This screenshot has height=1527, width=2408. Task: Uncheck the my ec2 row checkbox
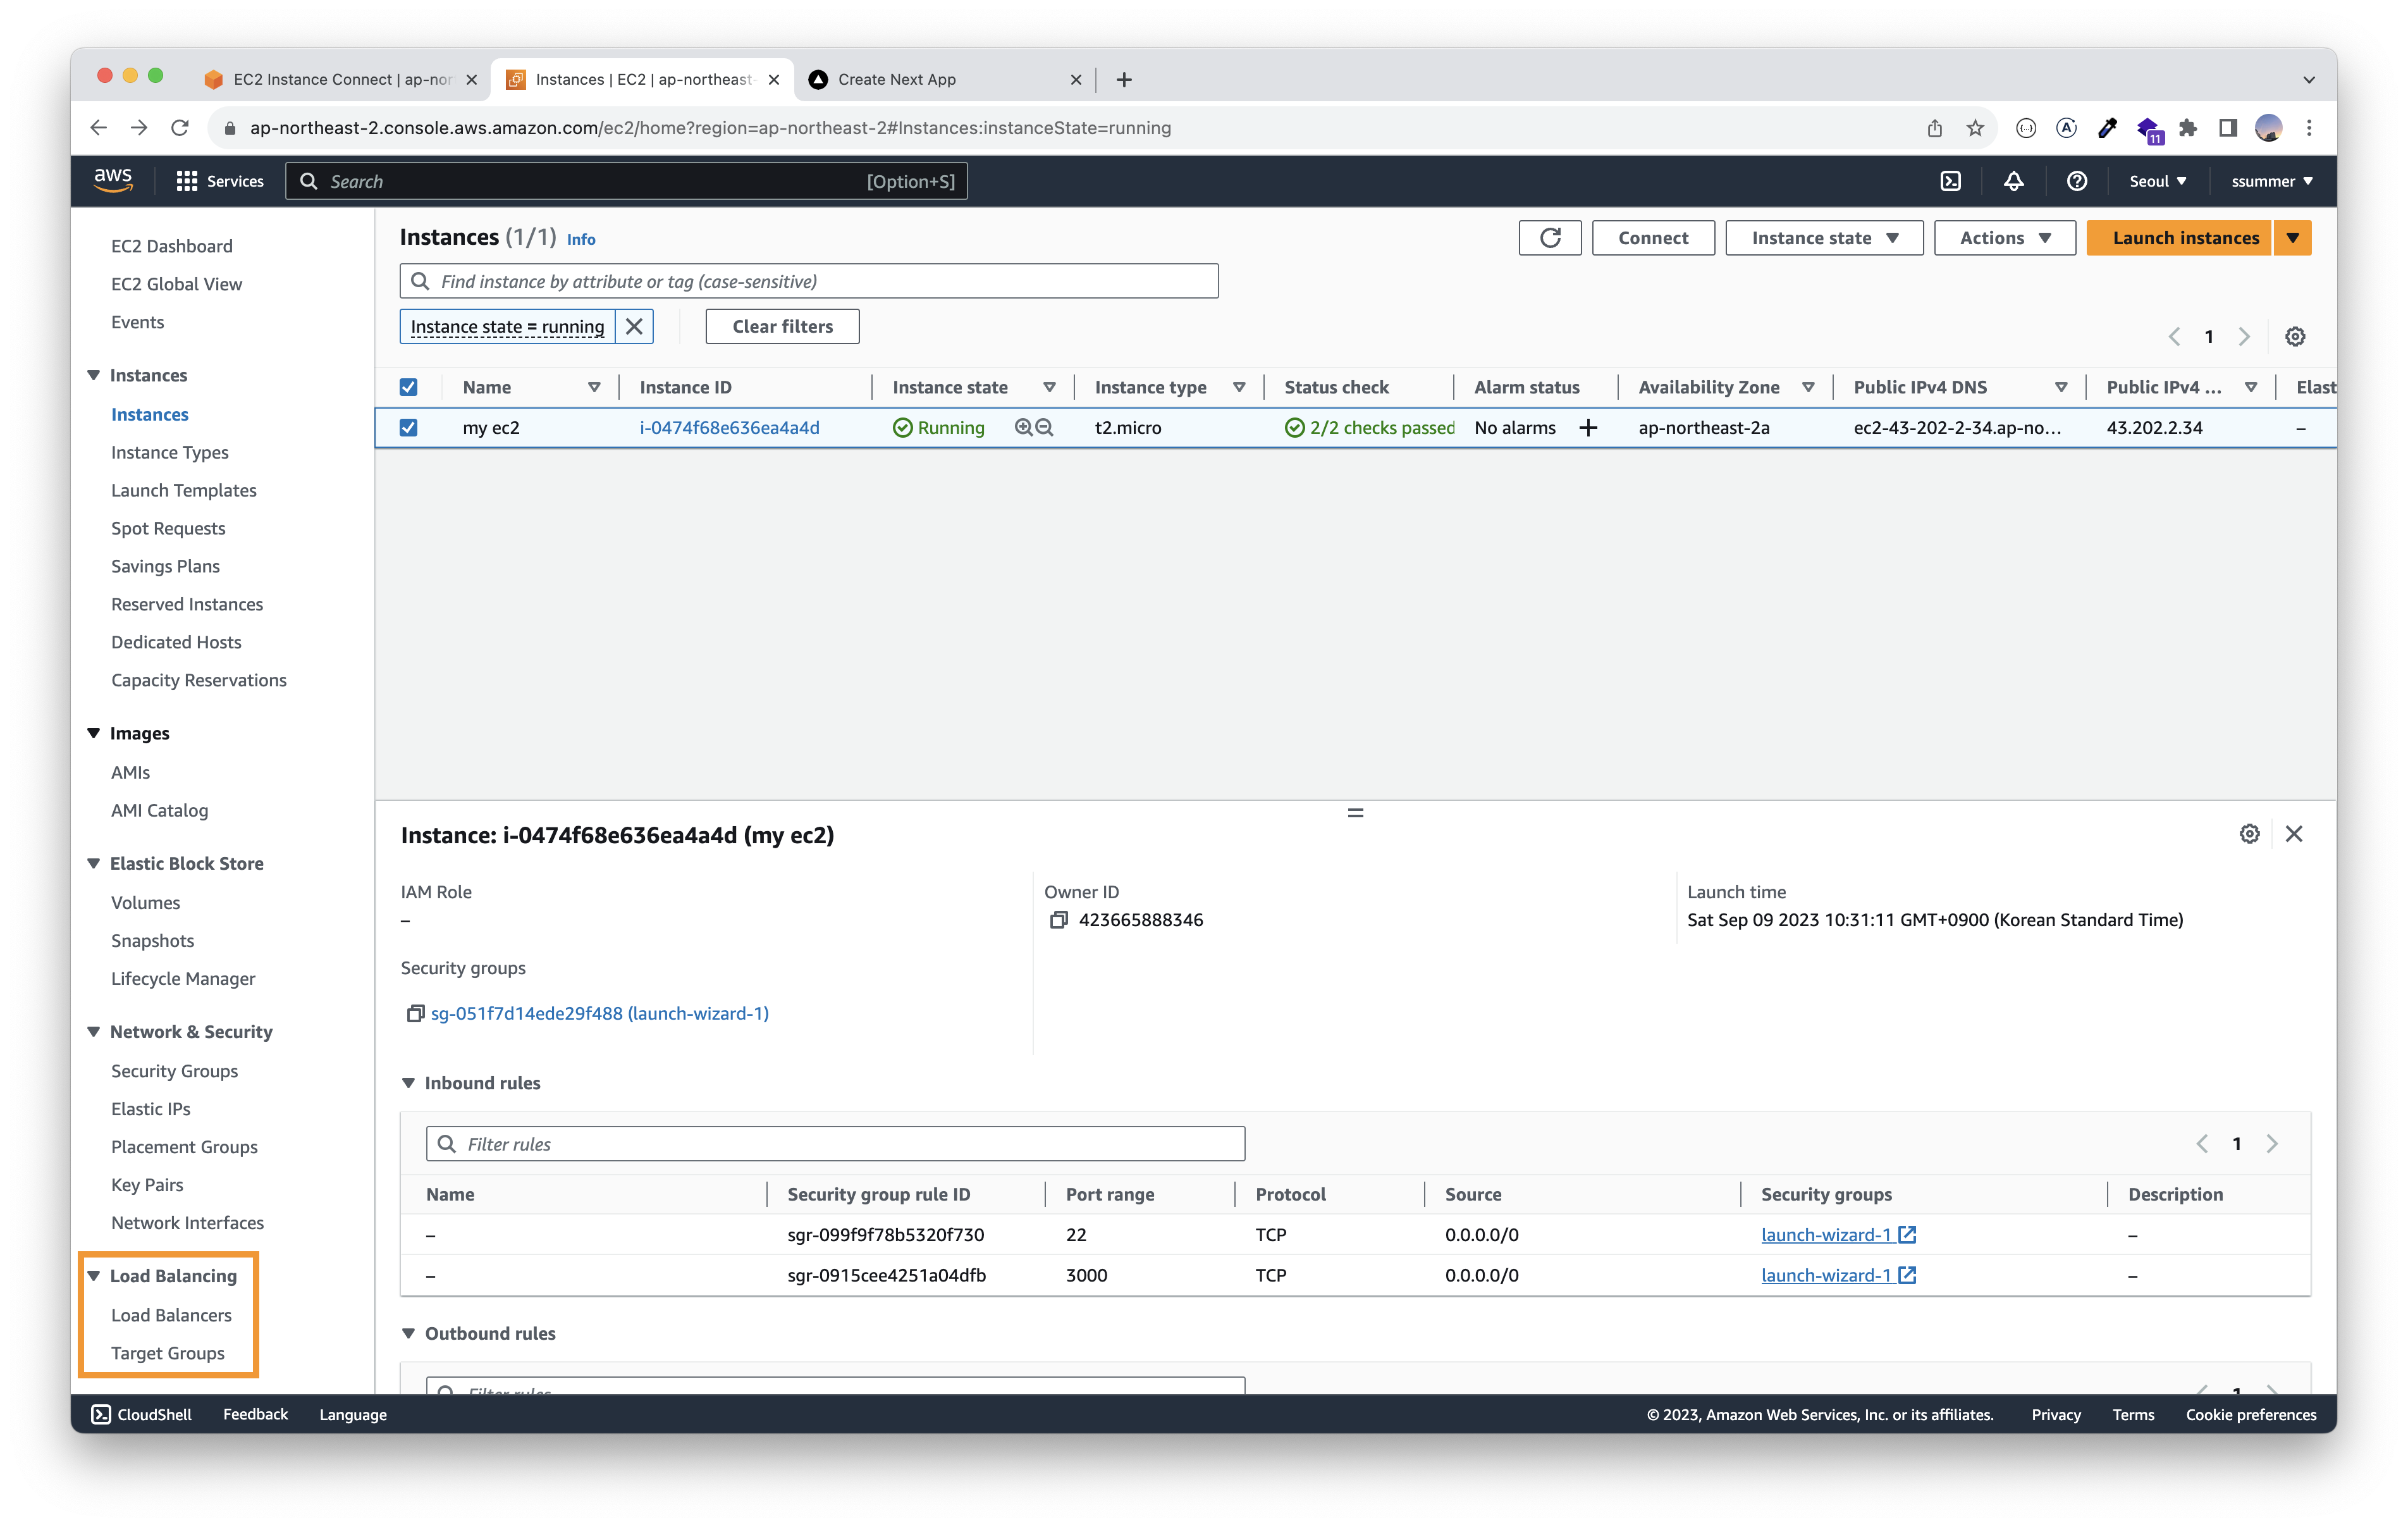(408, 427)
